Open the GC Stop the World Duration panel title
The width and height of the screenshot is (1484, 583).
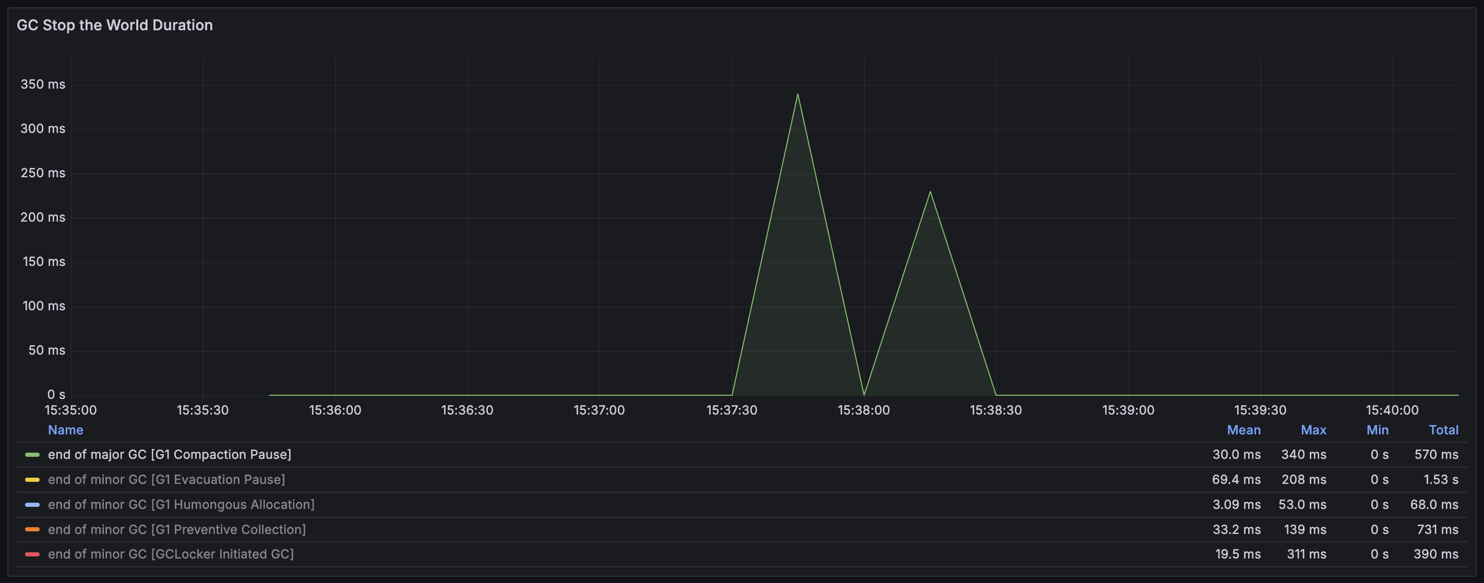tap(115, 26)
